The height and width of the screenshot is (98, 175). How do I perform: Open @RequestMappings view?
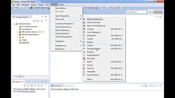104,19
